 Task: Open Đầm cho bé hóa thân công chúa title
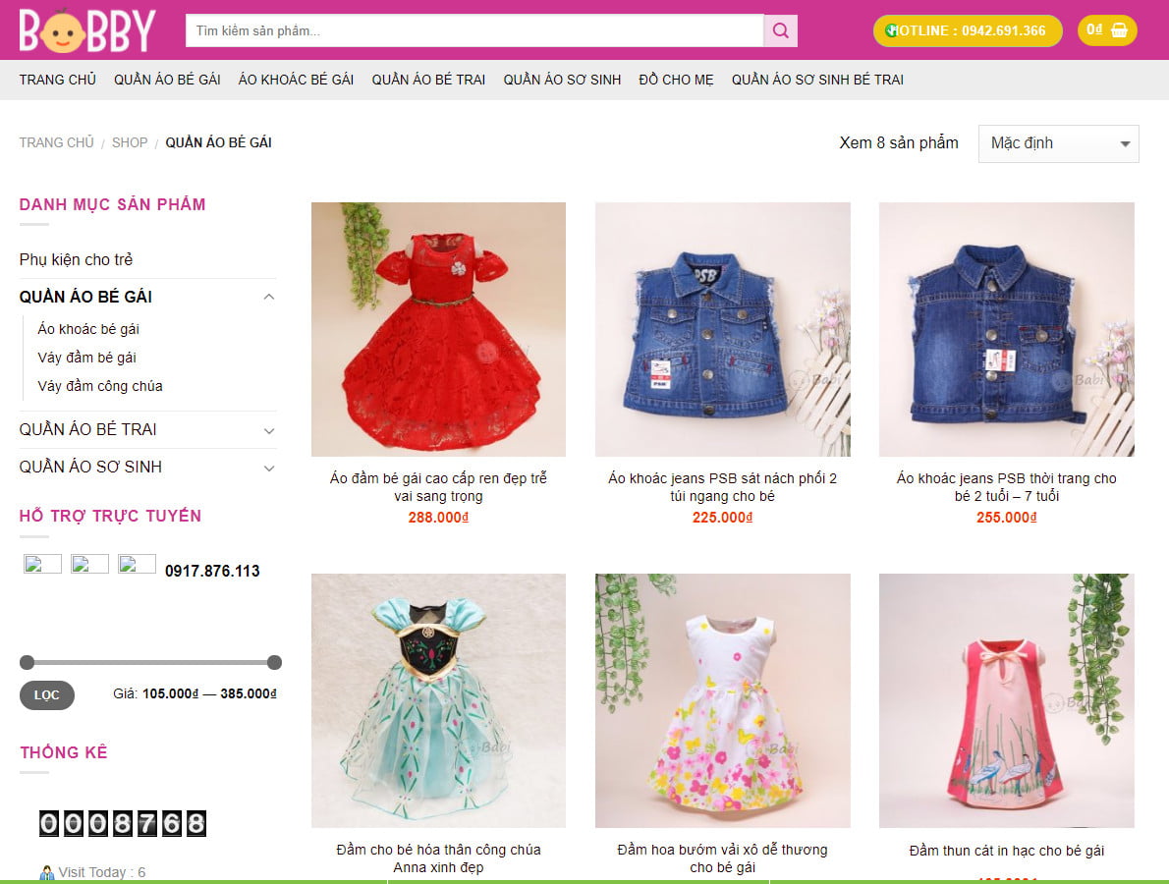[438, 857]
